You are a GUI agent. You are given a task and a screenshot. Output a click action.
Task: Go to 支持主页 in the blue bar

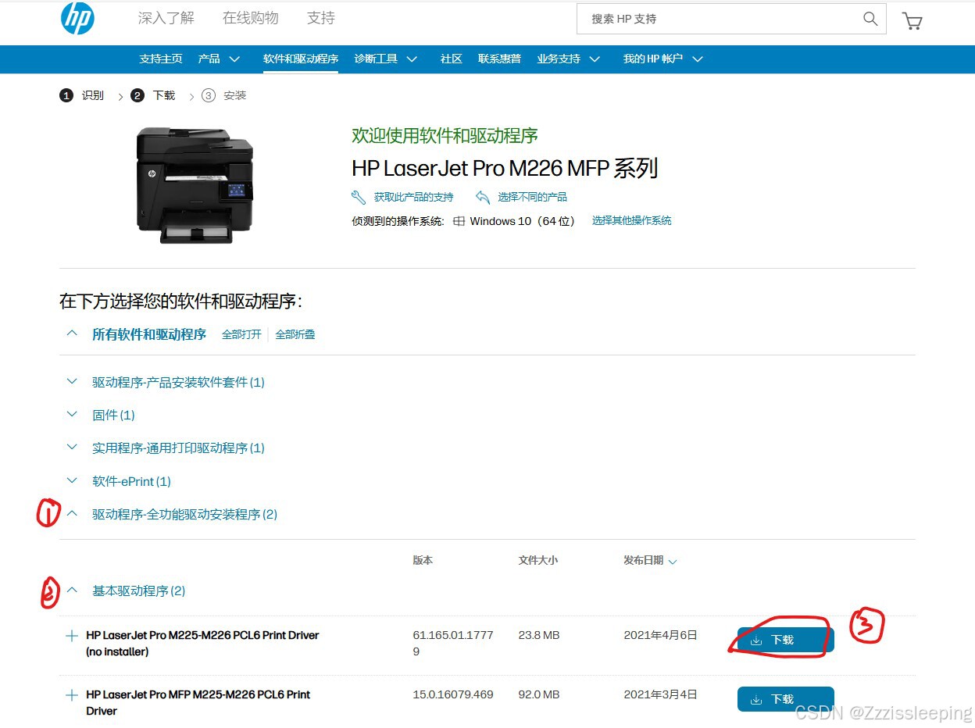pyautogui.click(x=161, y=59)
